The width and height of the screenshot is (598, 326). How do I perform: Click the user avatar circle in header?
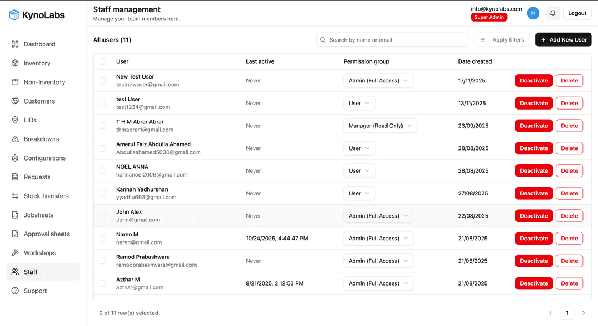533,13
